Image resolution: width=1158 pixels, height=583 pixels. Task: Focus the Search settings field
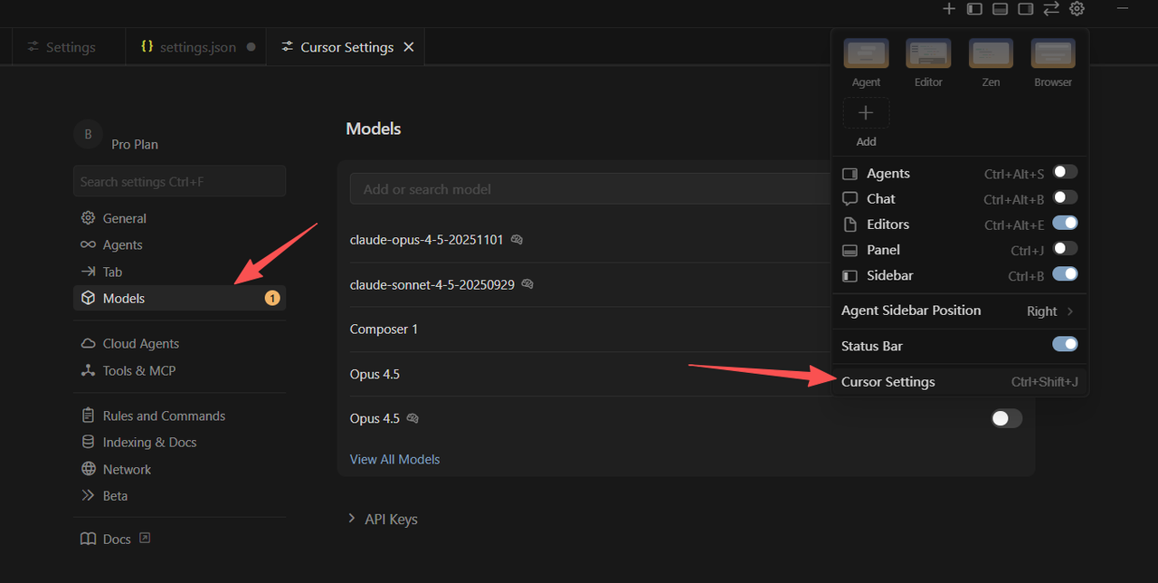[179, 181]
